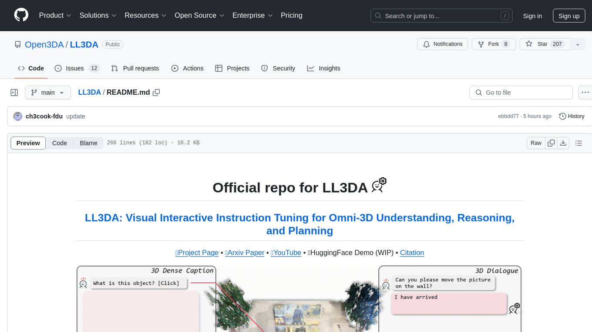
Task: Copy the raw file contents
Action: [552, 143]
